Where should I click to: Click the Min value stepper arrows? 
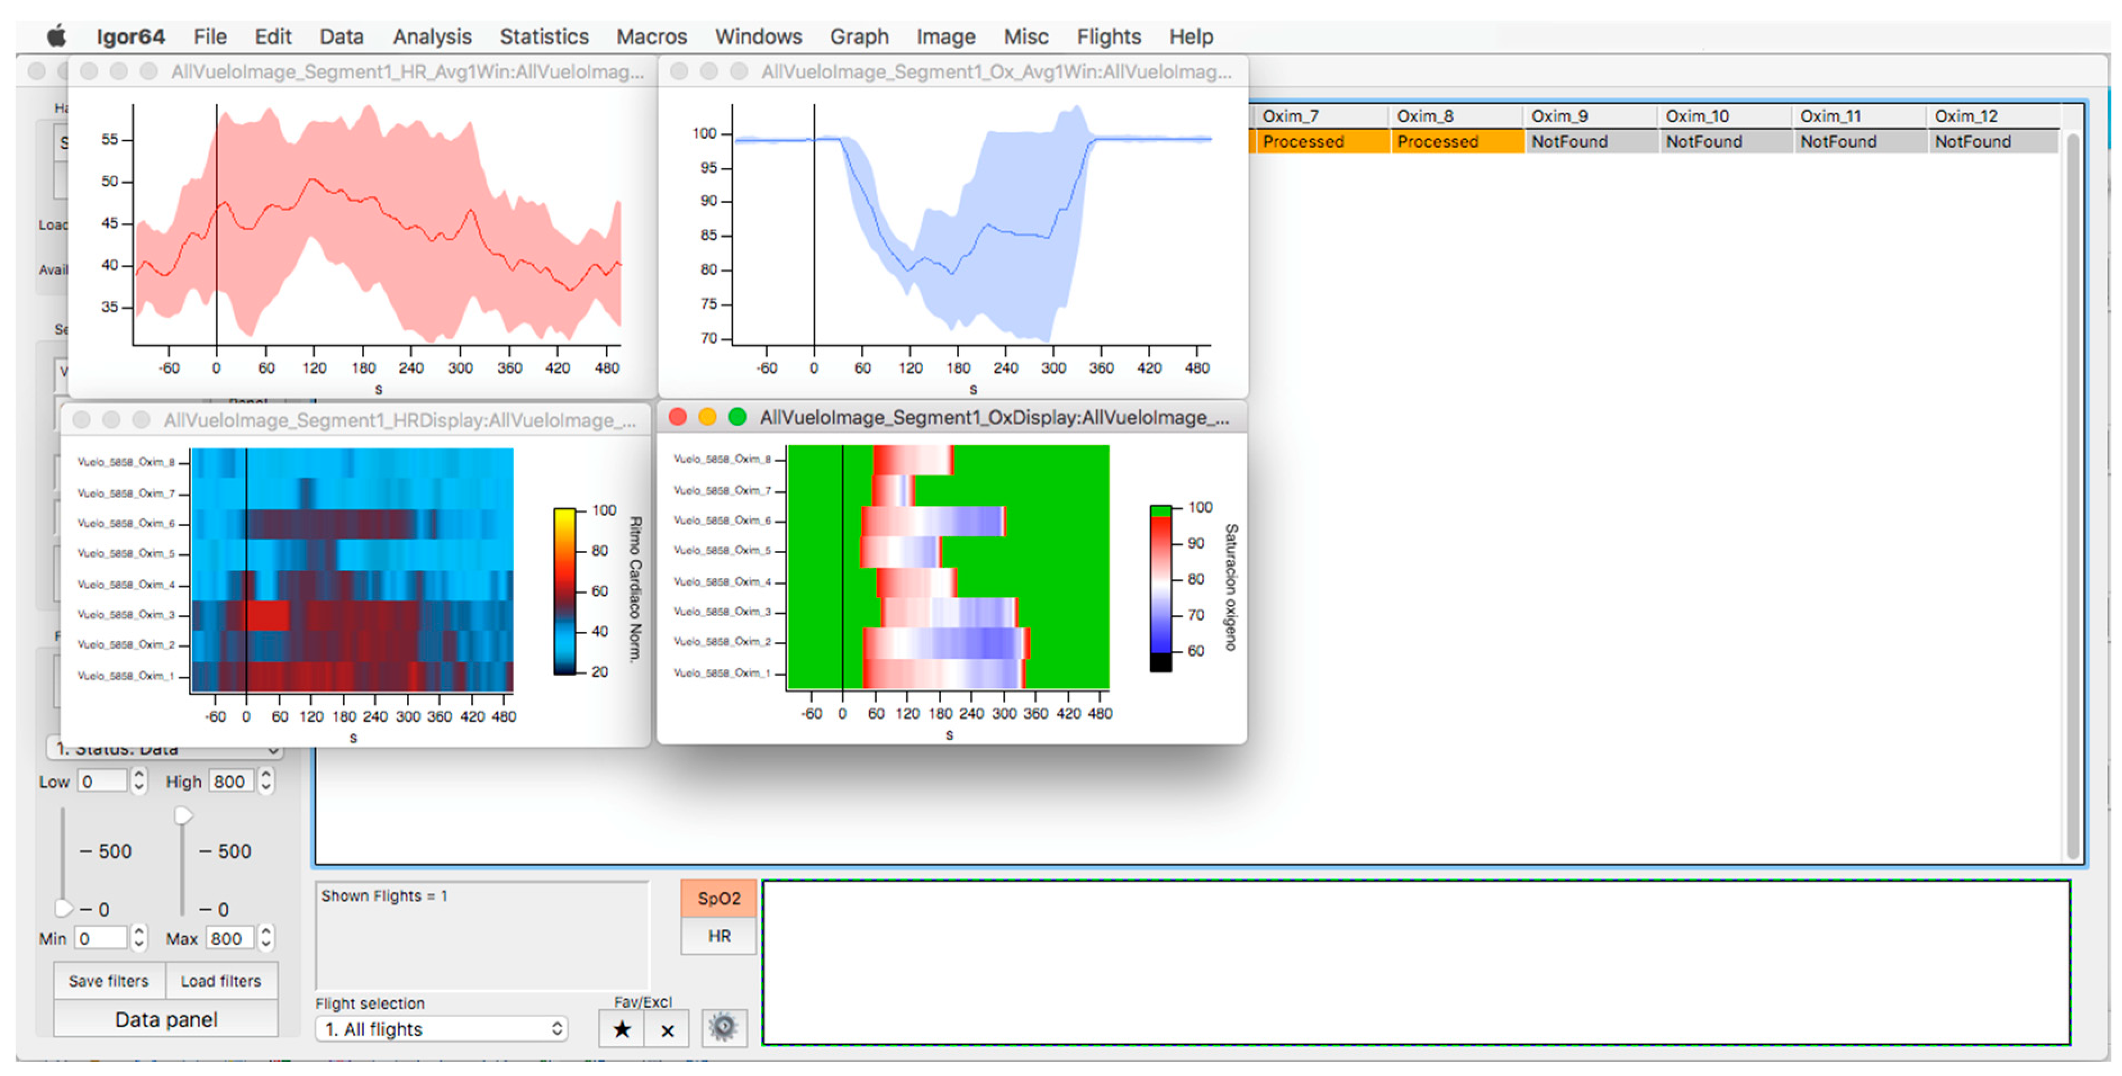tap(139, 938)
